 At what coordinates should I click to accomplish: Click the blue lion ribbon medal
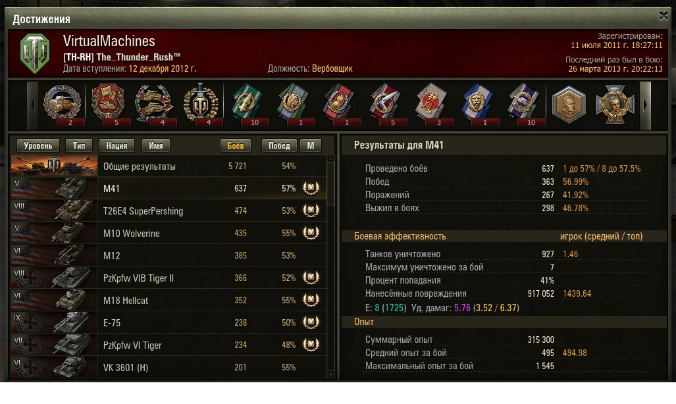[x=477, y=104]
